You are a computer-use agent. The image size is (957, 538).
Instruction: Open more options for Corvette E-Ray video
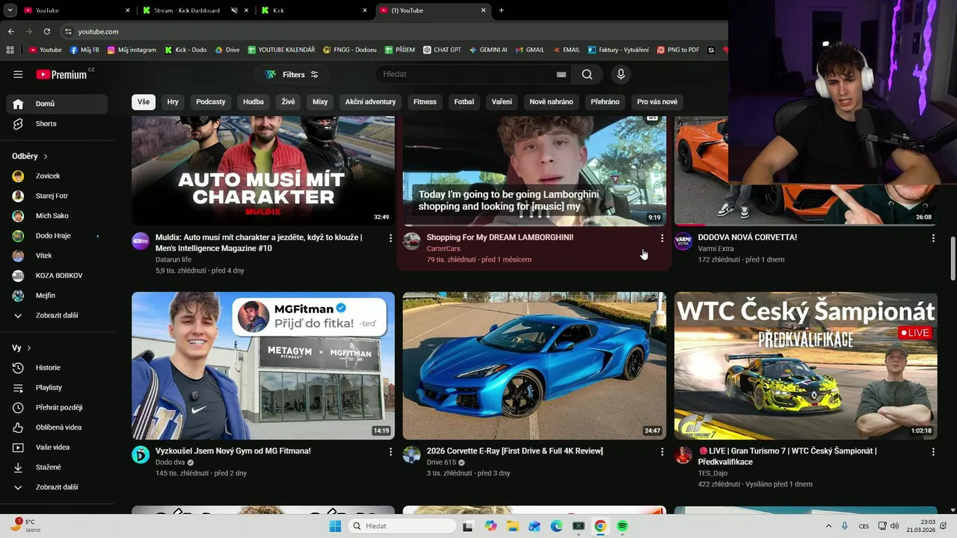(662, 451)
